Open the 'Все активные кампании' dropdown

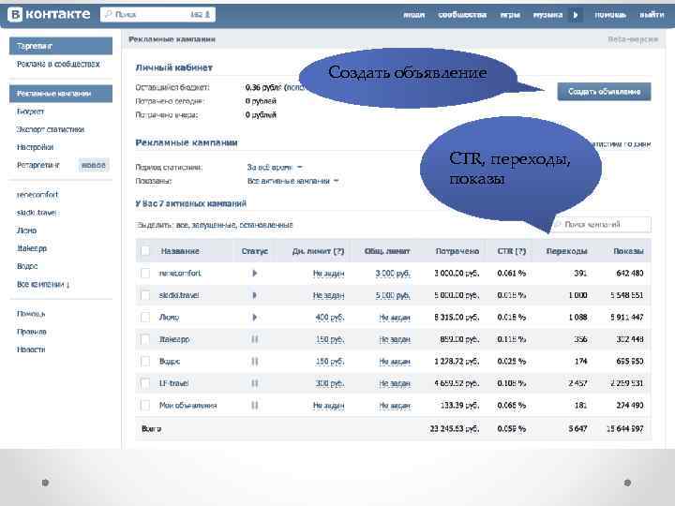pos(293,181)
